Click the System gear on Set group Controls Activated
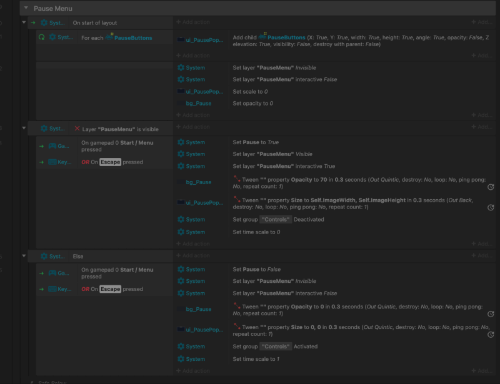The image size is (500, 384). [x=181, y=347]
